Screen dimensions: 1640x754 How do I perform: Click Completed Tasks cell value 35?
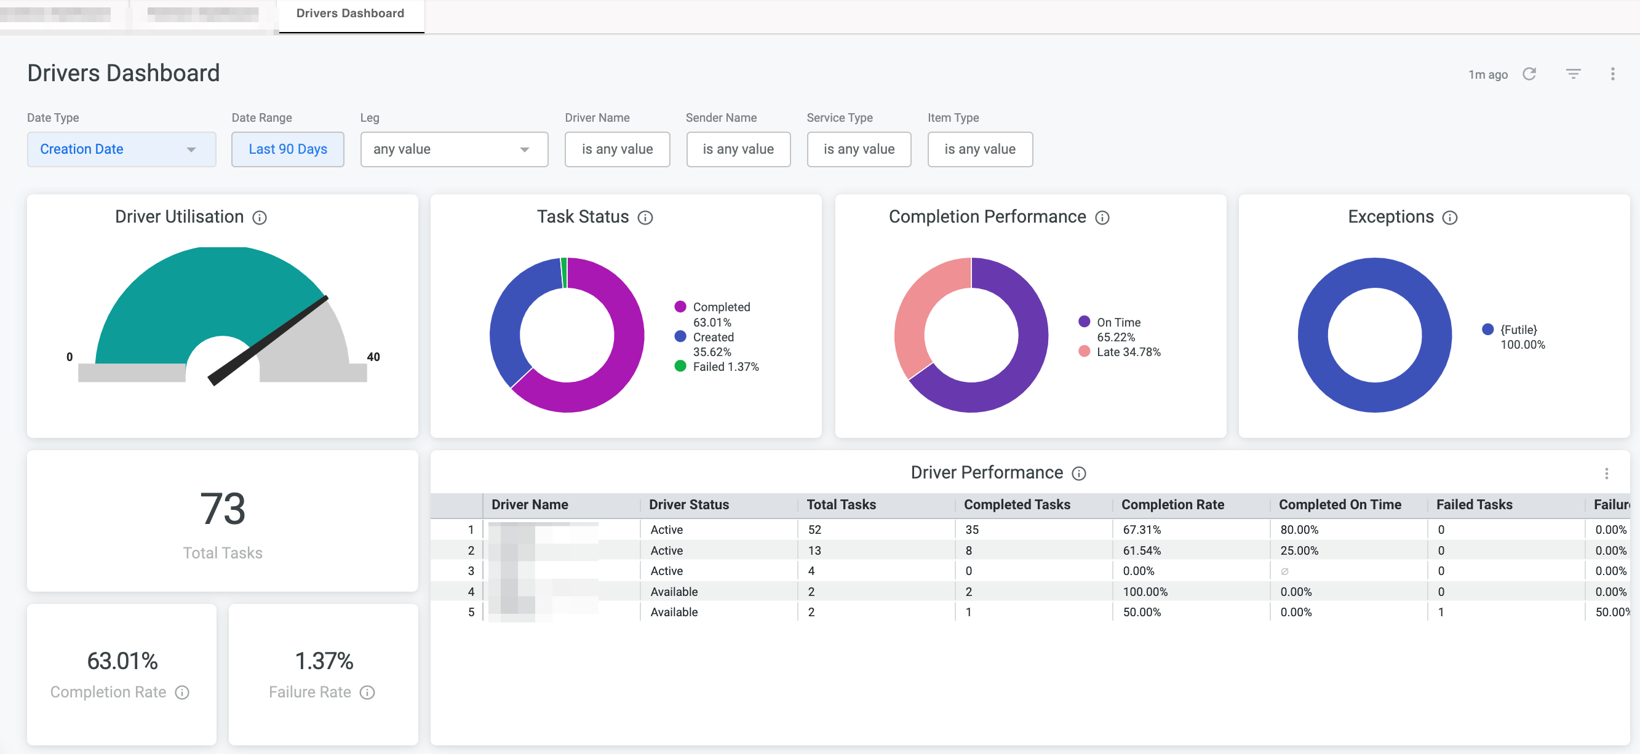coord(971,530)
